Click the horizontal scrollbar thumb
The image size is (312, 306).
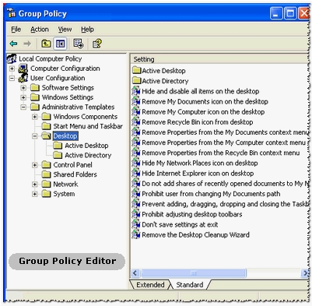click(x=194, y=273)
